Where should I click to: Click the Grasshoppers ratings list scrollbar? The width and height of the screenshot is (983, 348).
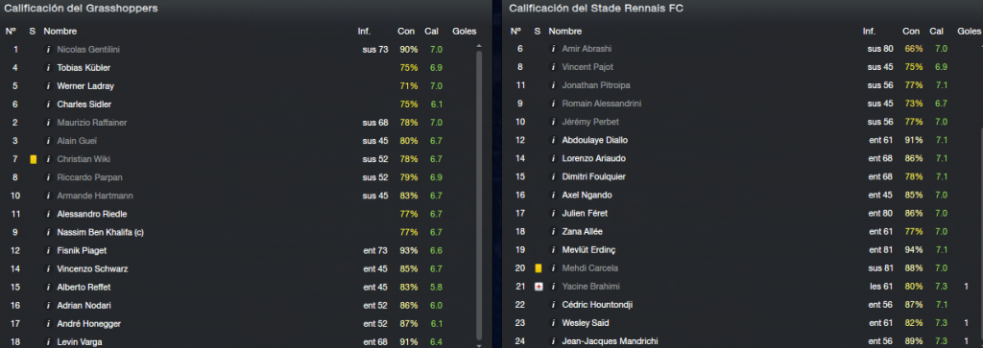[479, 194]
